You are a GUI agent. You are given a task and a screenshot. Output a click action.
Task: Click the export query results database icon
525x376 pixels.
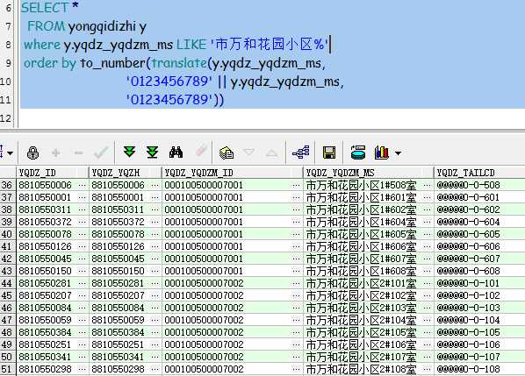click(358, 153)
